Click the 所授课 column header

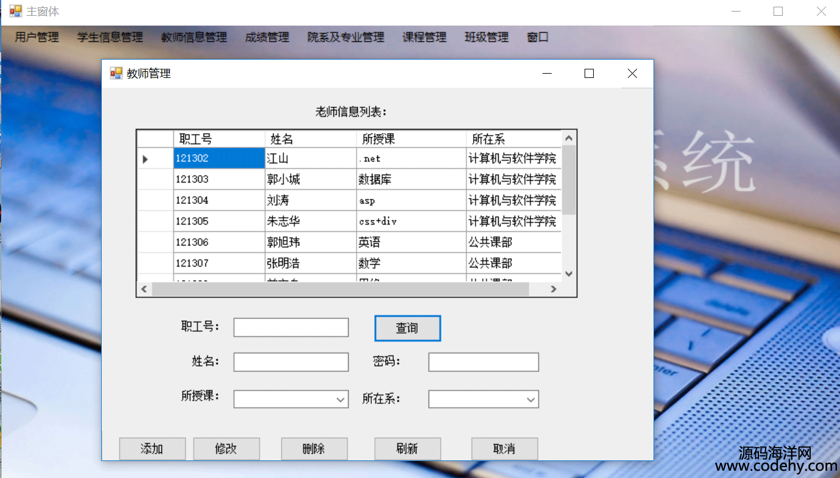(x=411, y=139)
